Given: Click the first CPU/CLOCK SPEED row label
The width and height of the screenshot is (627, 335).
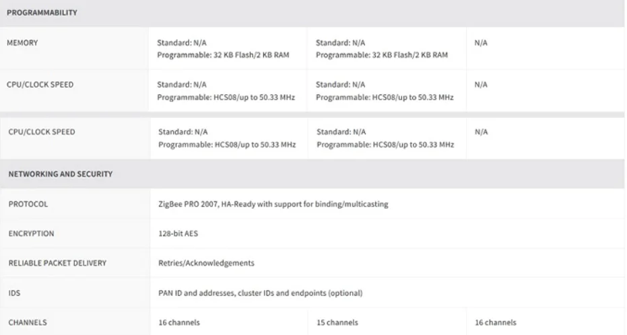Looking at the screenshot, I should 40,85.
